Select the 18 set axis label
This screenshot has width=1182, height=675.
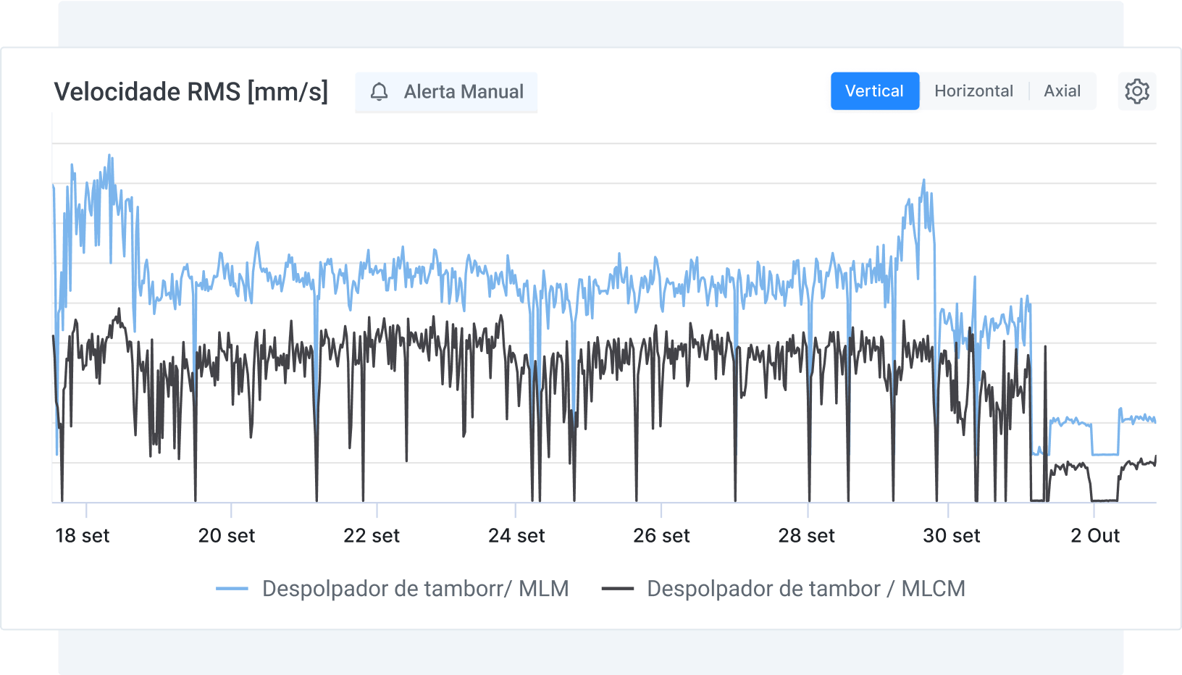pyautogui.click(x=83, y=535)
